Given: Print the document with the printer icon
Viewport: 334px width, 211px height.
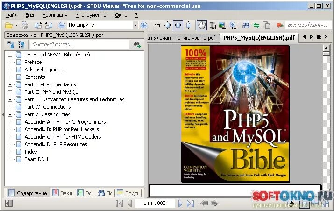Looking at the screenshot, I should pos(25,25).
